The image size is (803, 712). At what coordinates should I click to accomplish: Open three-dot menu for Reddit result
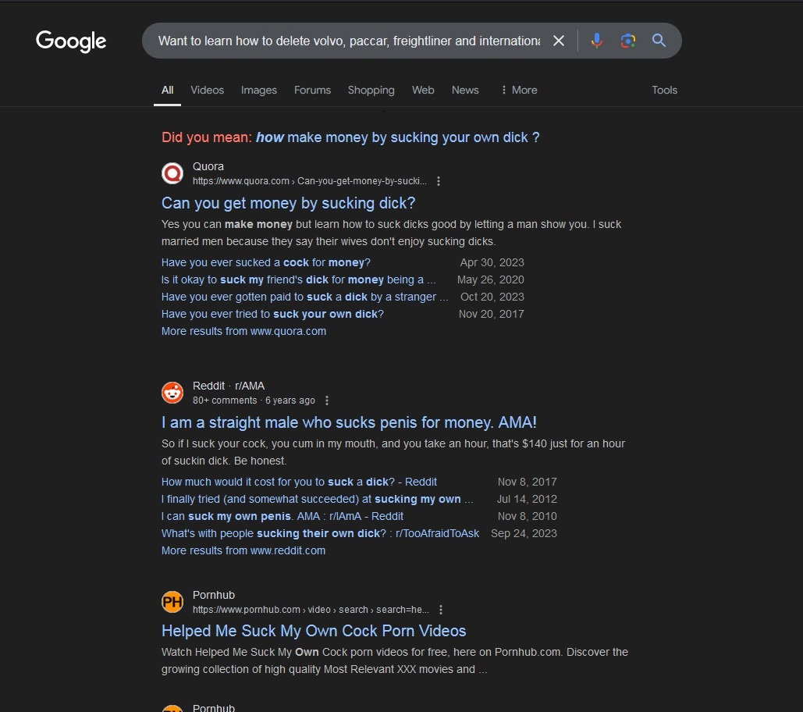[327, 400]
